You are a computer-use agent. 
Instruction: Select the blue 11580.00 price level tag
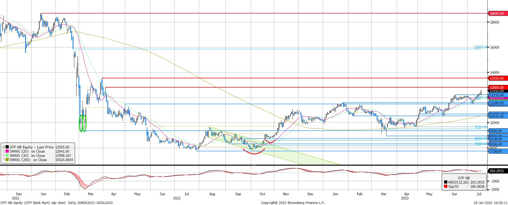[x=497, y=103]
